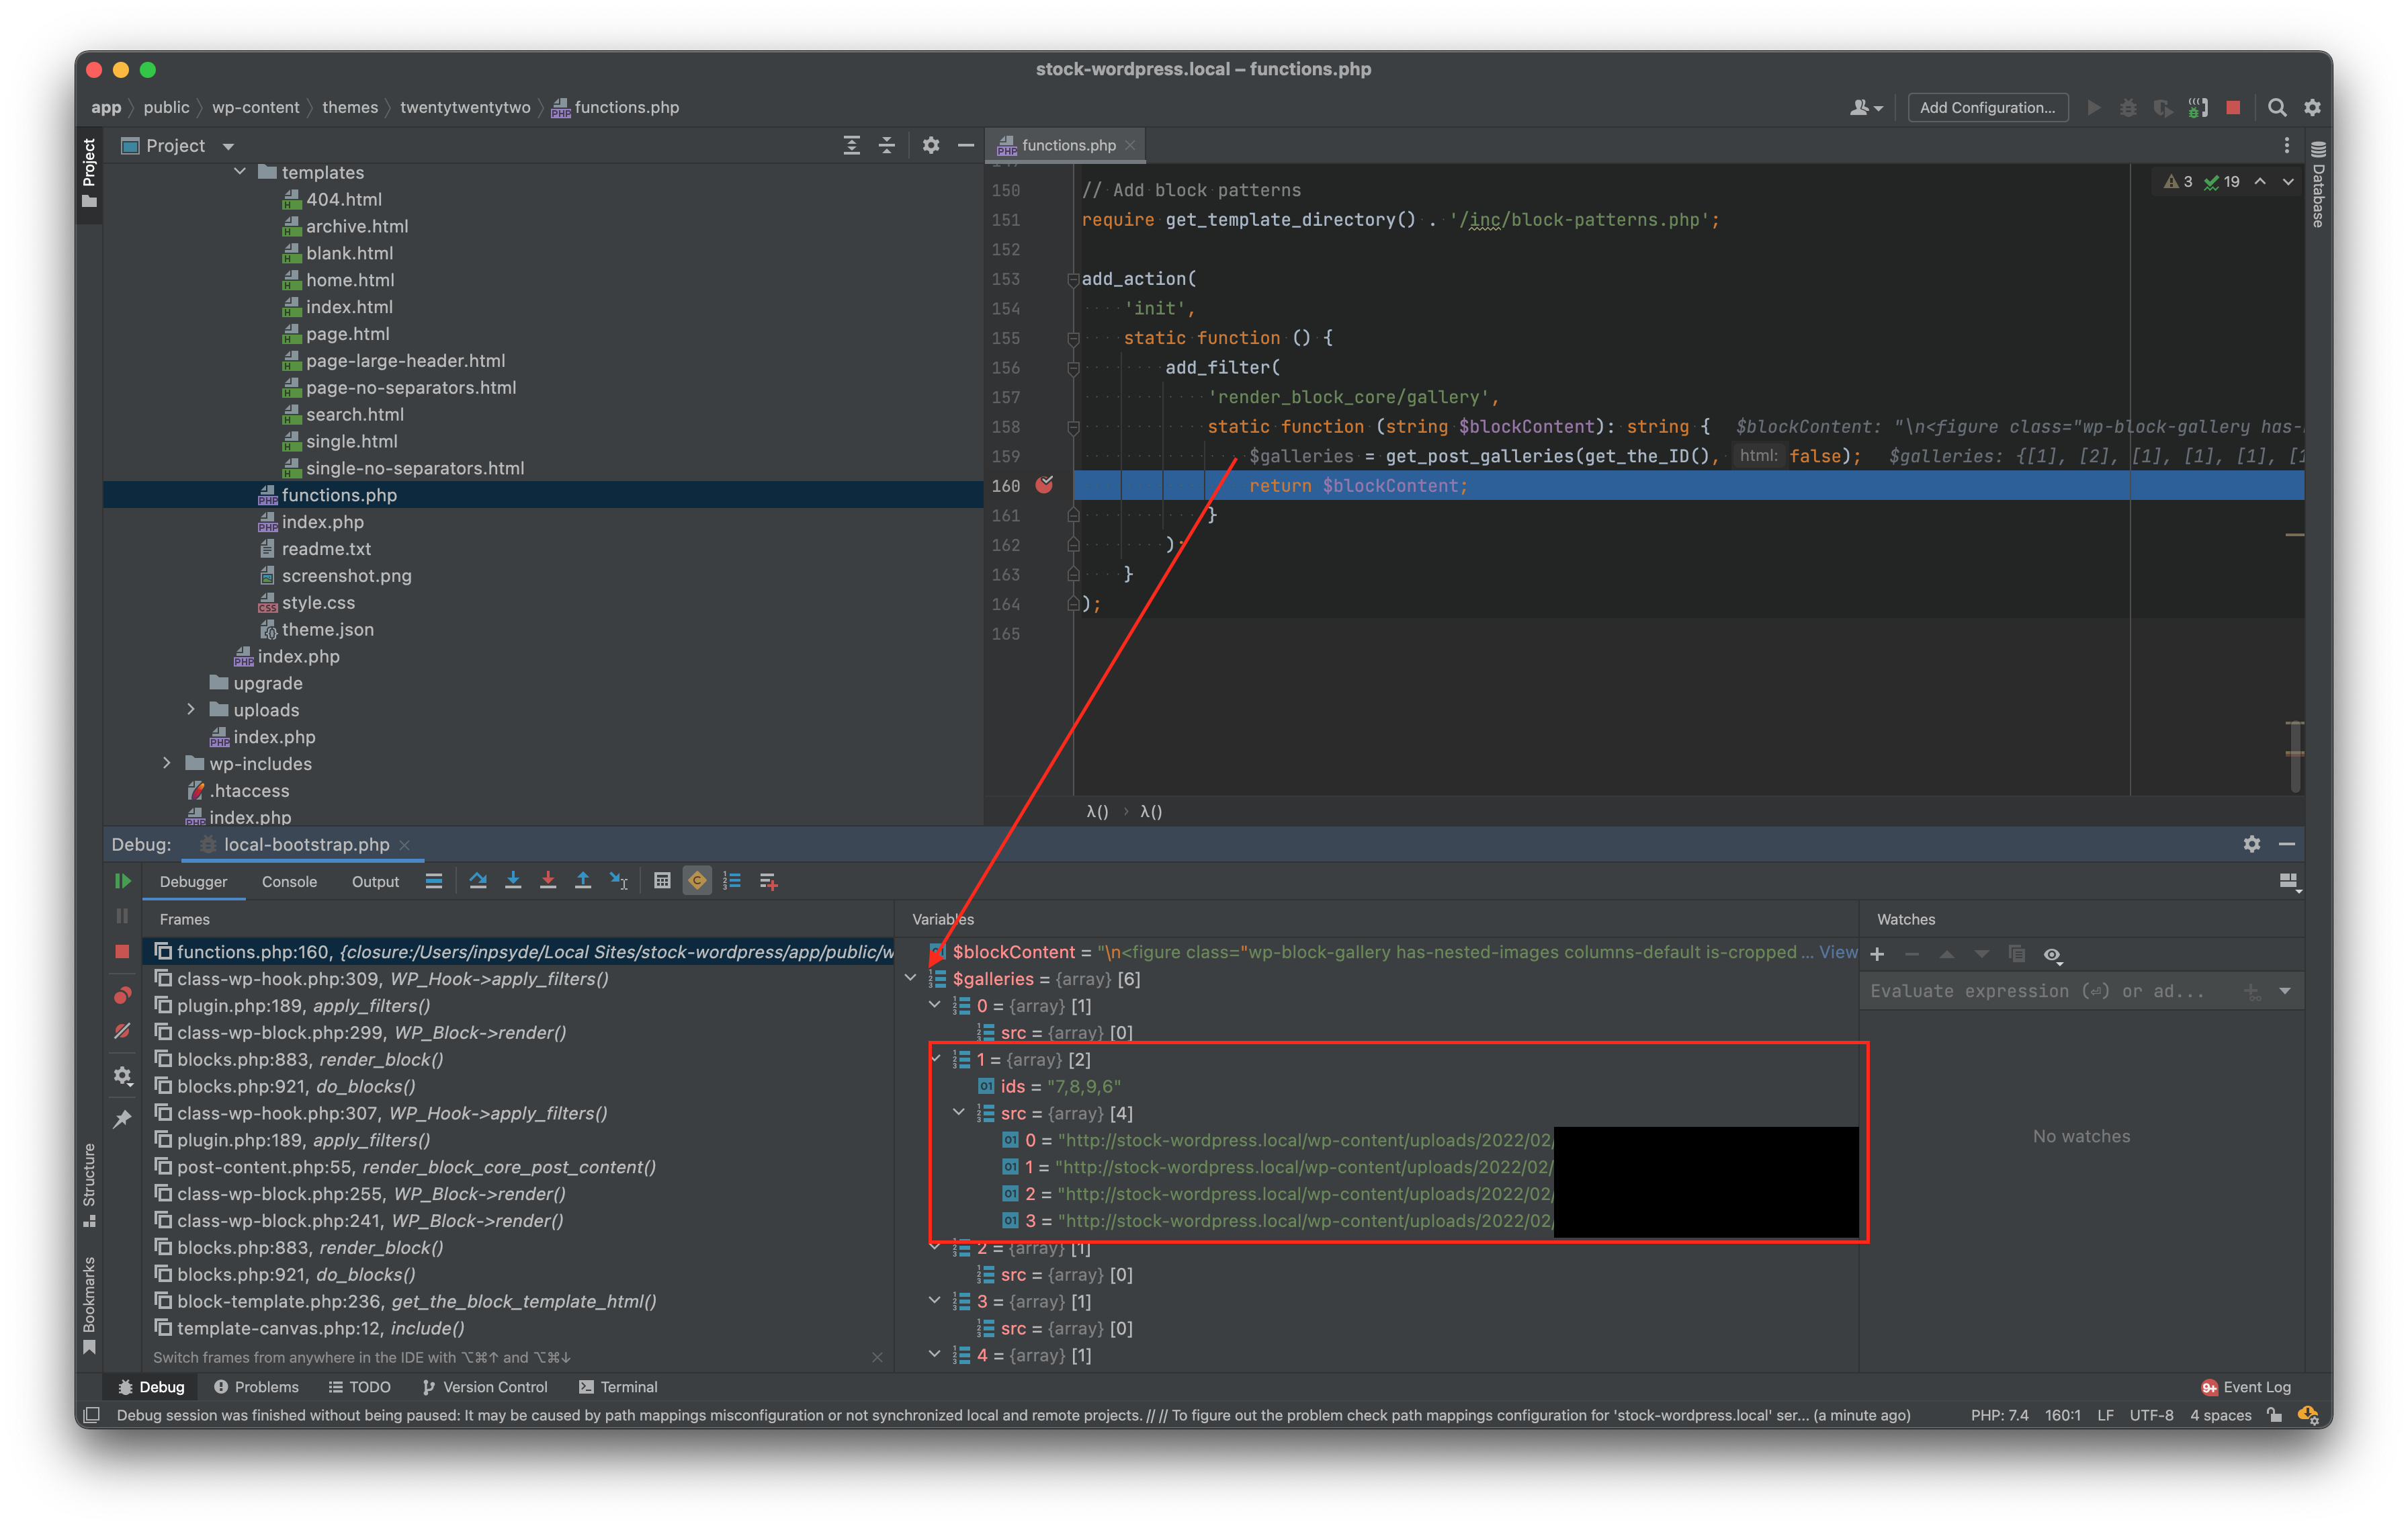Go to next highlighted error arrow
Image resolution: width=2408 pixels, height=1528 pixels.
[x=2288, y=181]
